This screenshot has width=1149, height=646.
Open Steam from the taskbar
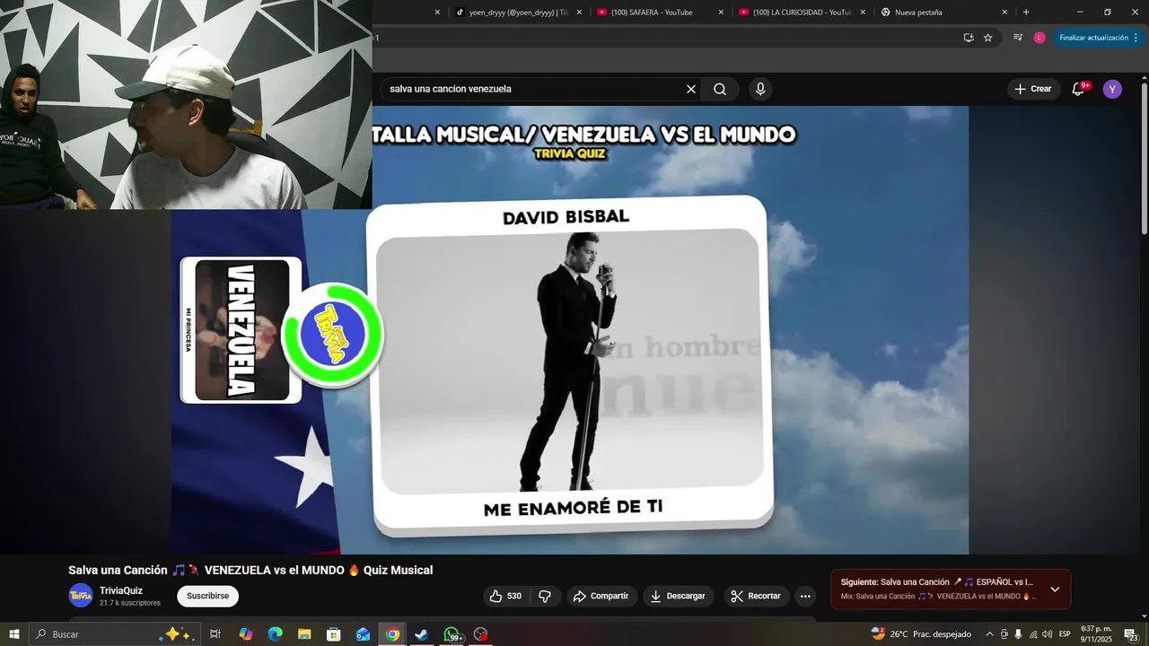pos(421,634)
